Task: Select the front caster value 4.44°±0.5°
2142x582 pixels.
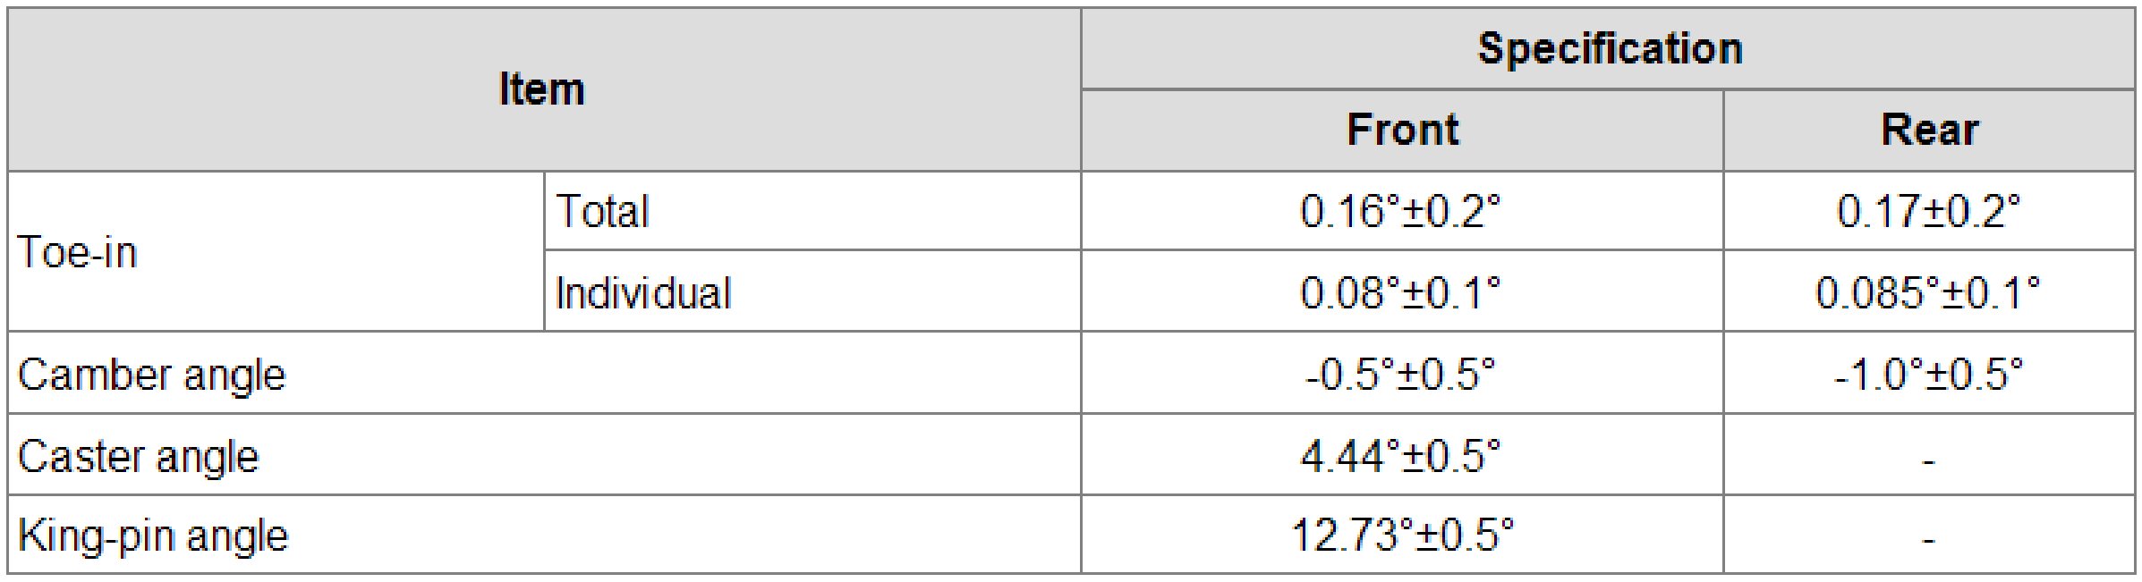Action: point(1400,456)
